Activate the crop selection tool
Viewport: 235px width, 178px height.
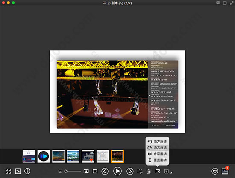click(x=140, y=172)
